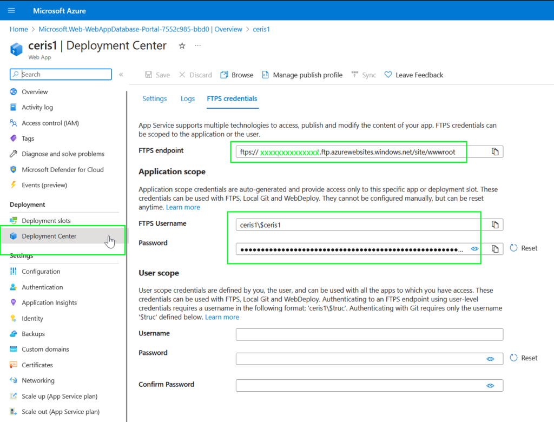Click the ceris1 Web App cube icon
Screen dimensions: 554x422
[x=16, y=49]
